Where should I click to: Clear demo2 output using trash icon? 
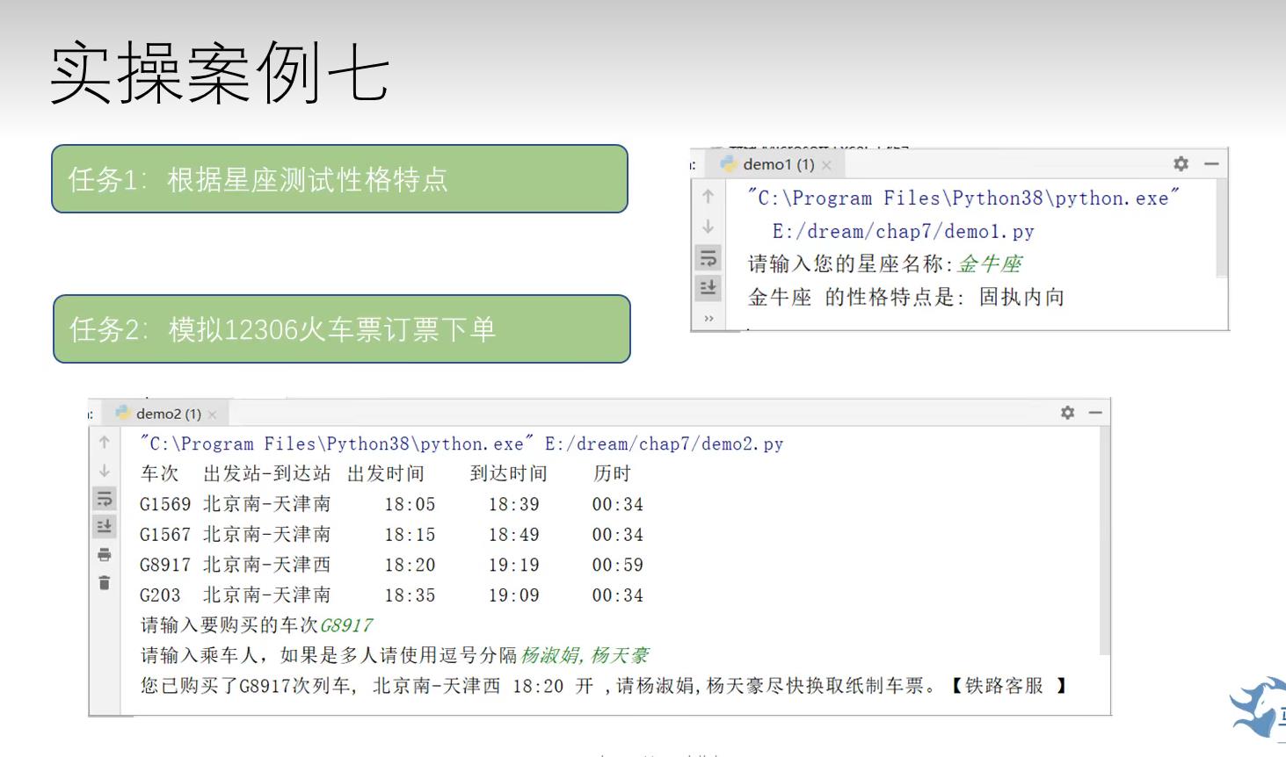click(x=103, y=580)
